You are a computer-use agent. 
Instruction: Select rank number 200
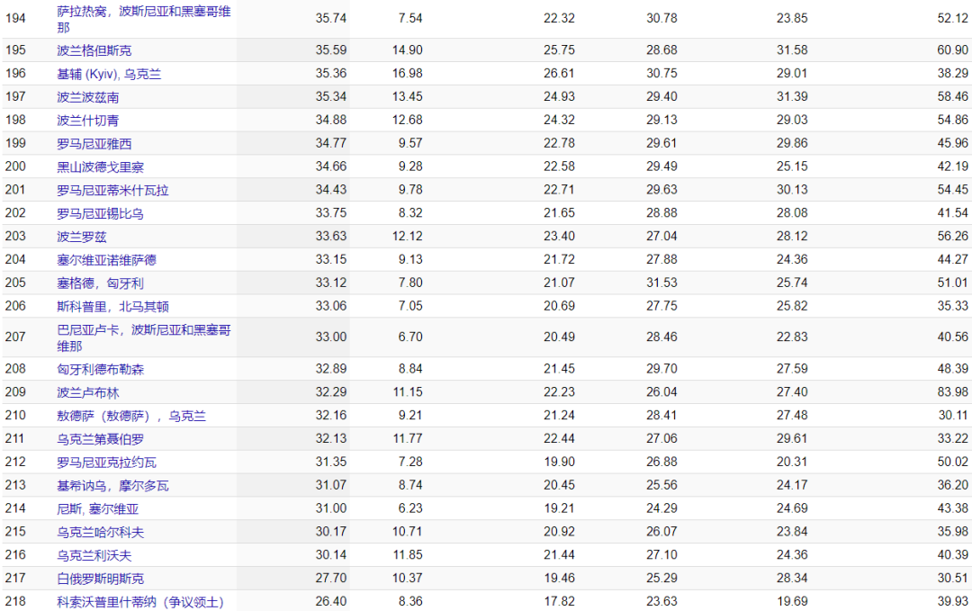(15, 166)
